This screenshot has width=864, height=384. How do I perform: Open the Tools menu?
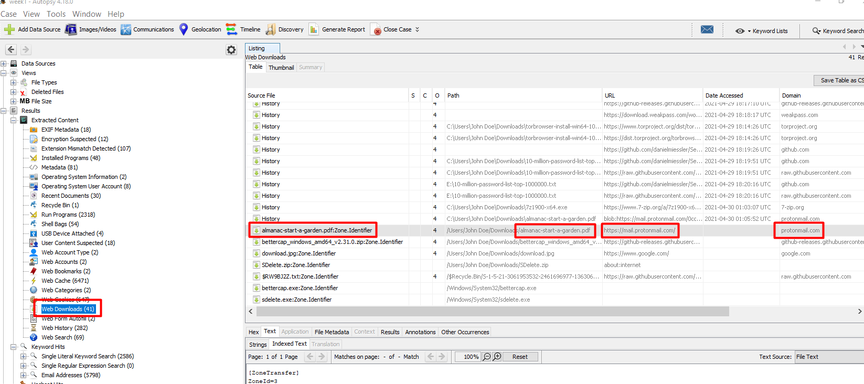coord(56,14)
